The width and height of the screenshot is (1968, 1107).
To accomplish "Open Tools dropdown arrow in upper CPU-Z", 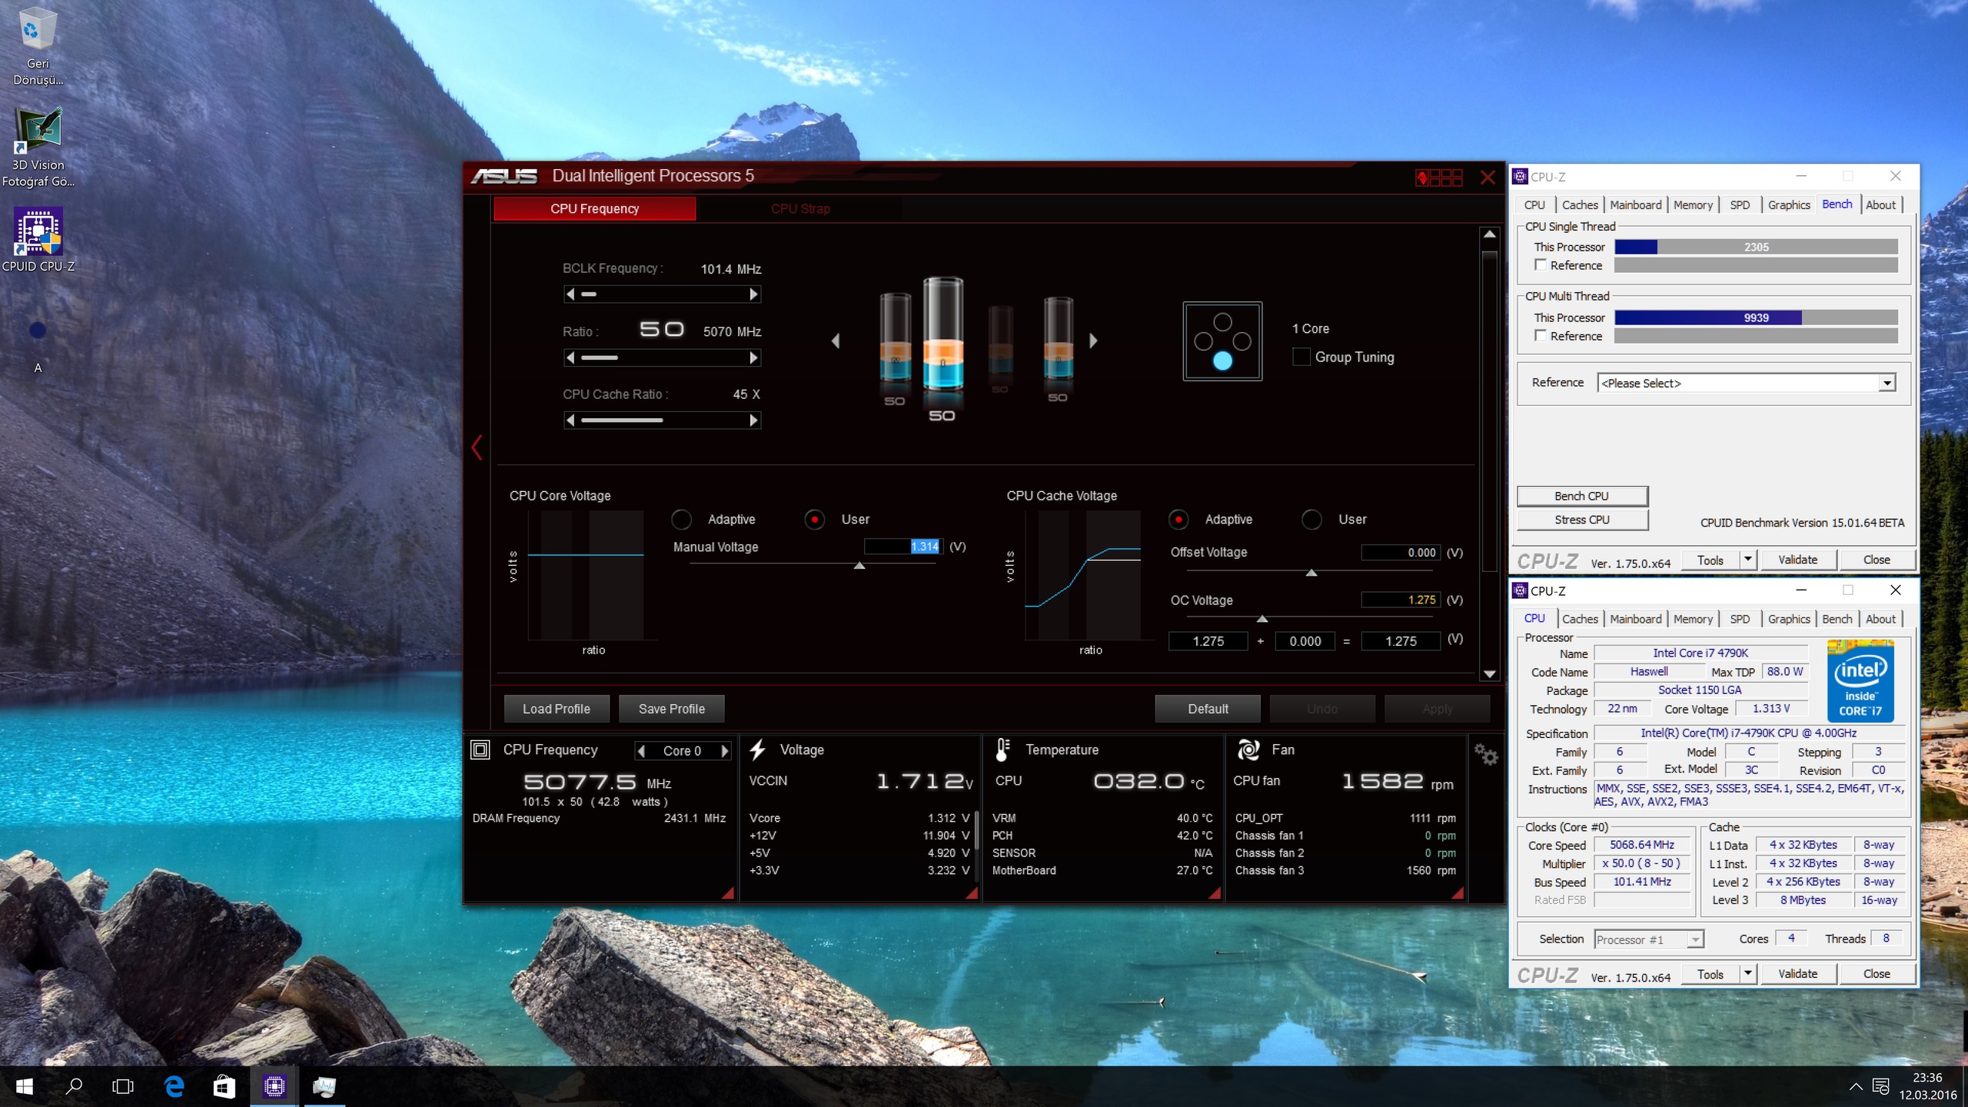I will coord(1748,560).
